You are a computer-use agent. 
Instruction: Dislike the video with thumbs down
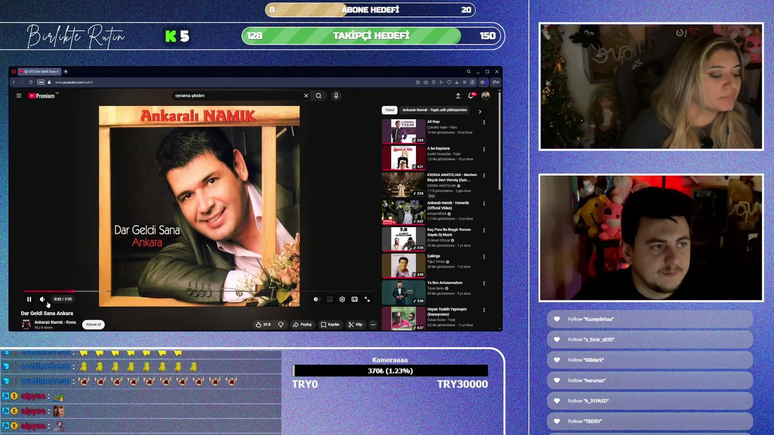coord(281,324)
